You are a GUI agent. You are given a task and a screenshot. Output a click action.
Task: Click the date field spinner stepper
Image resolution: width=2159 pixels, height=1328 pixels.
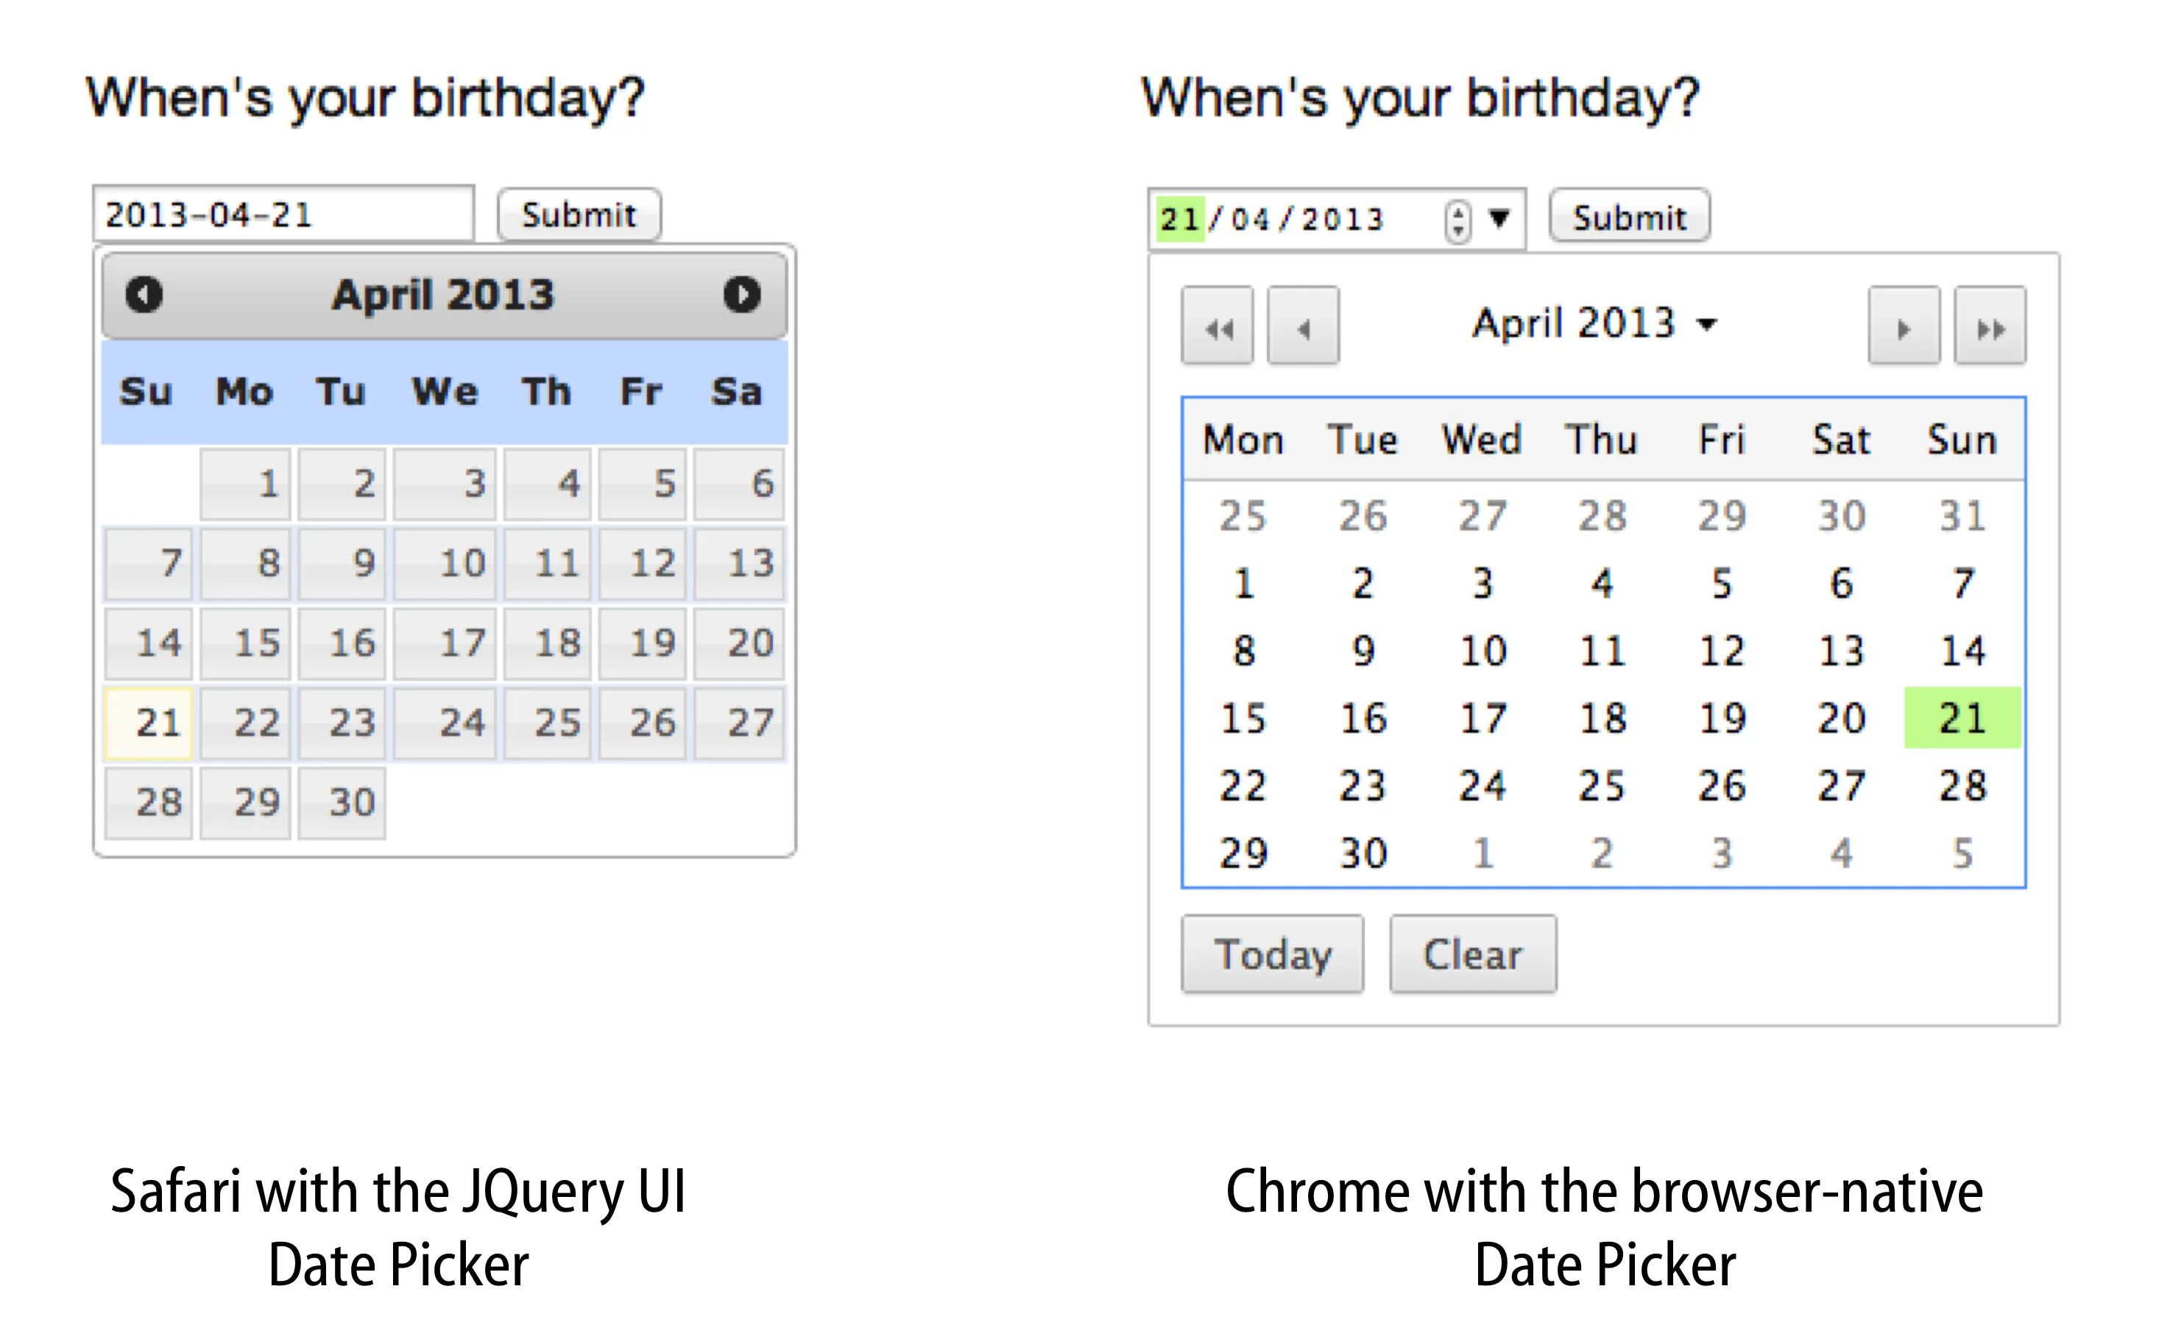coord(1457,219)
